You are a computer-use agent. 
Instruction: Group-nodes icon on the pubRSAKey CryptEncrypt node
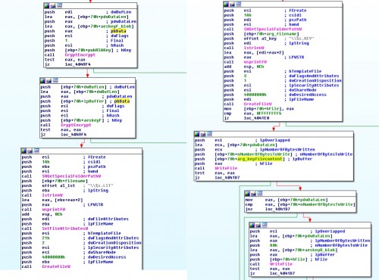[x=59, y=5]
